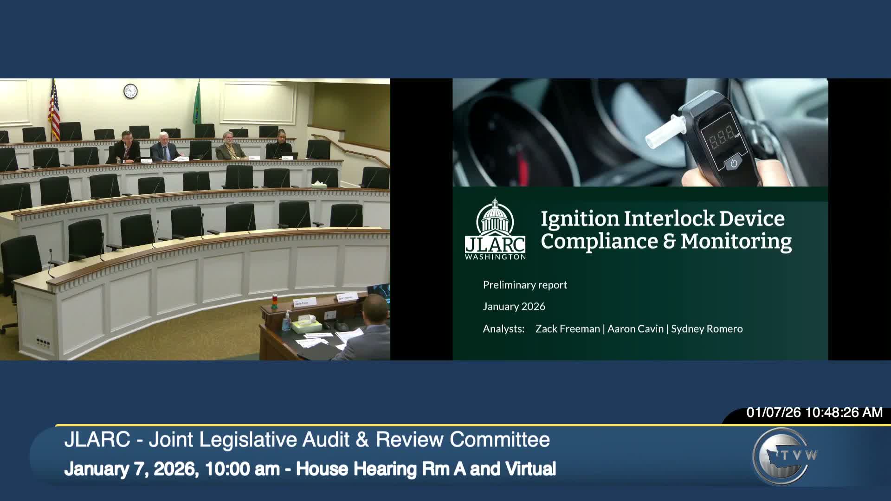Click analyst name Aaron Cavin
The height and width of the screenshot is (501, 891).
pyautogui.click(x=635, y=329)
